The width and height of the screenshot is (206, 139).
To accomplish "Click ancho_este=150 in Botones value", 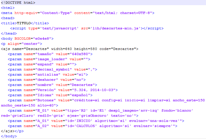I will pos(189,100).
